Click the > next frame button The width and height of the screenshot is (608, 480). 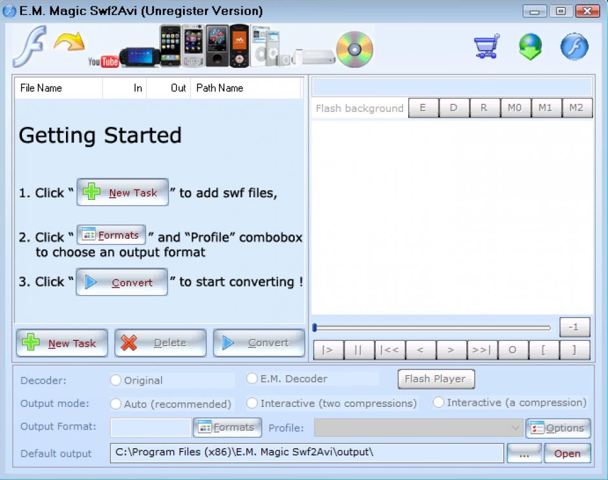pyautogui.click(x=451, y=350)
